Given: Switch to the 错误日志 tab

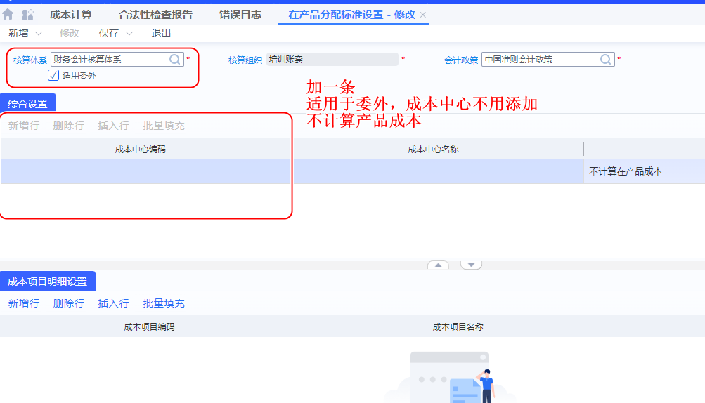Looking at the screenshot, I should (x=240, y=14).
